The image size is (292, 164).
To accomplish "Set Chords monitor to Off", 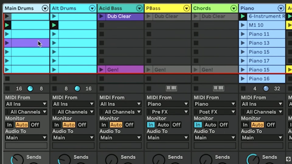I will tap(223, 125).
